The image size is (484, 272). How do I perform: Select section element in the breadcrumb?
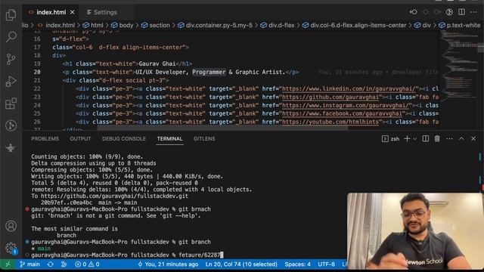pos(160,25)
